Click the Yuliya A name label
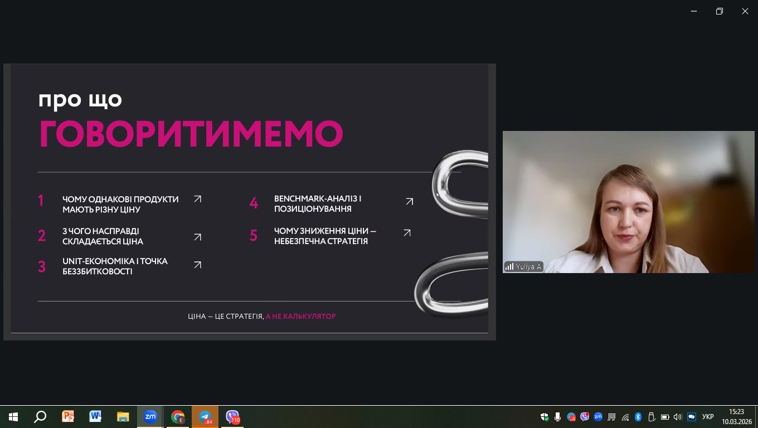 [x=528, y=267]
